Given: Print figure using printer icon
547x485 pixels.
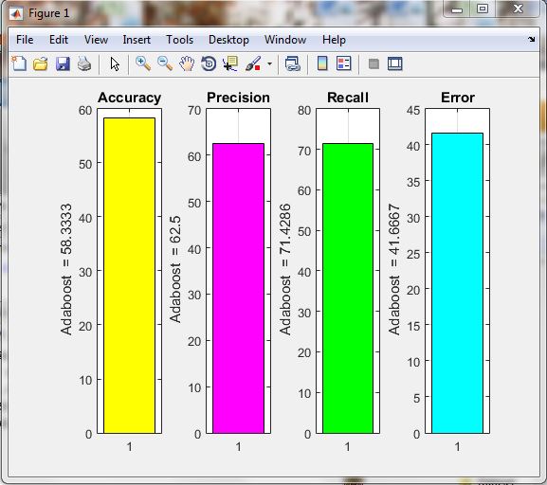Looking at the screenshot, I should pyautogui.click(x=84, y=63).
